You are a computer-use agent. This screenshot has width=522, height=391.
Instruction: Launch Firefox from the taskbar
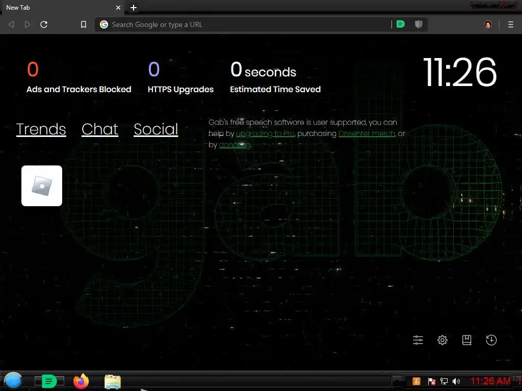81,381
